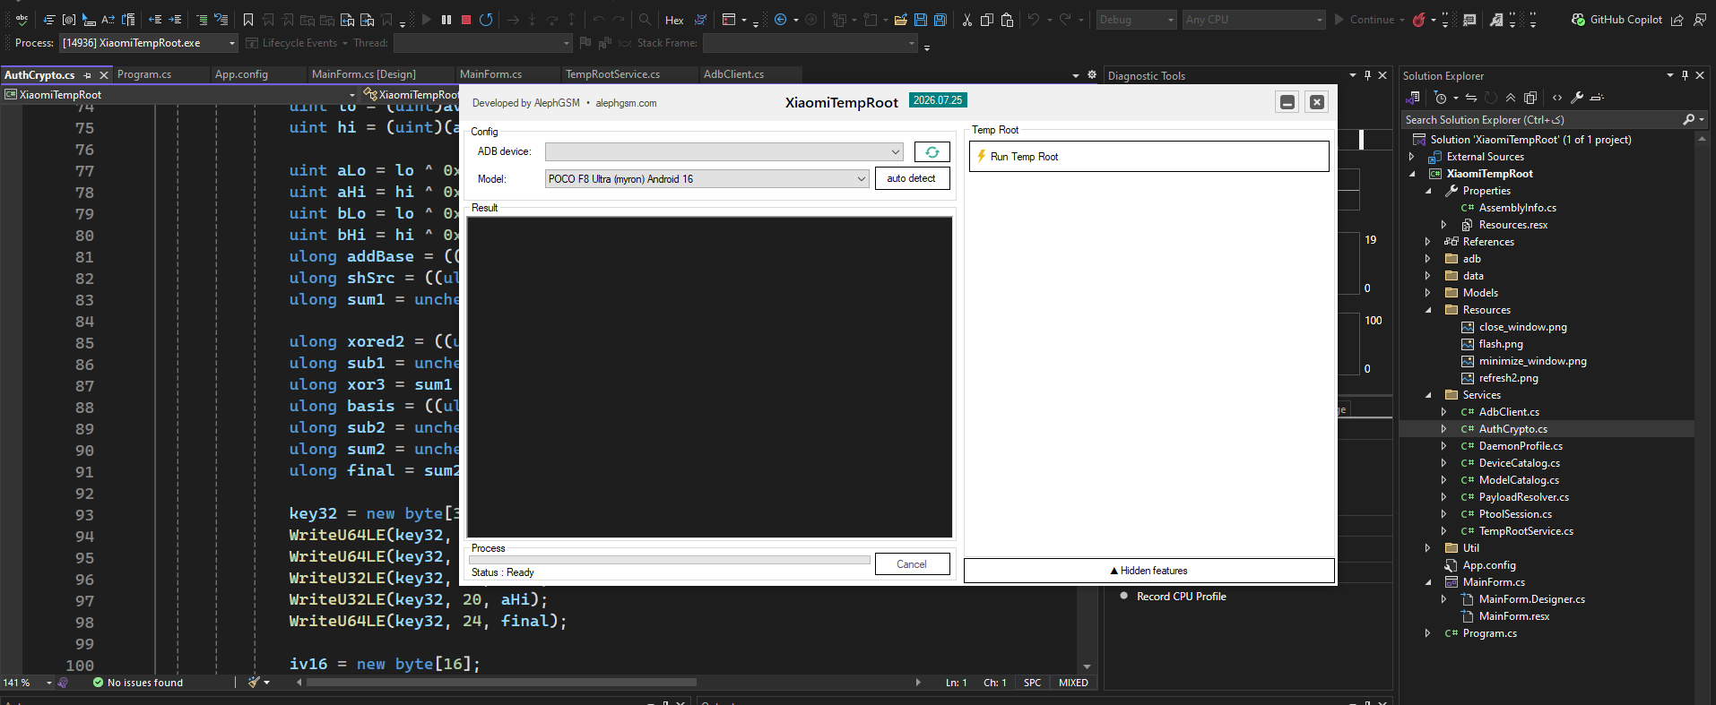Restart debugging with the circular arrow icon
This screenshot has width=1716, height=705.
(486, 20)
